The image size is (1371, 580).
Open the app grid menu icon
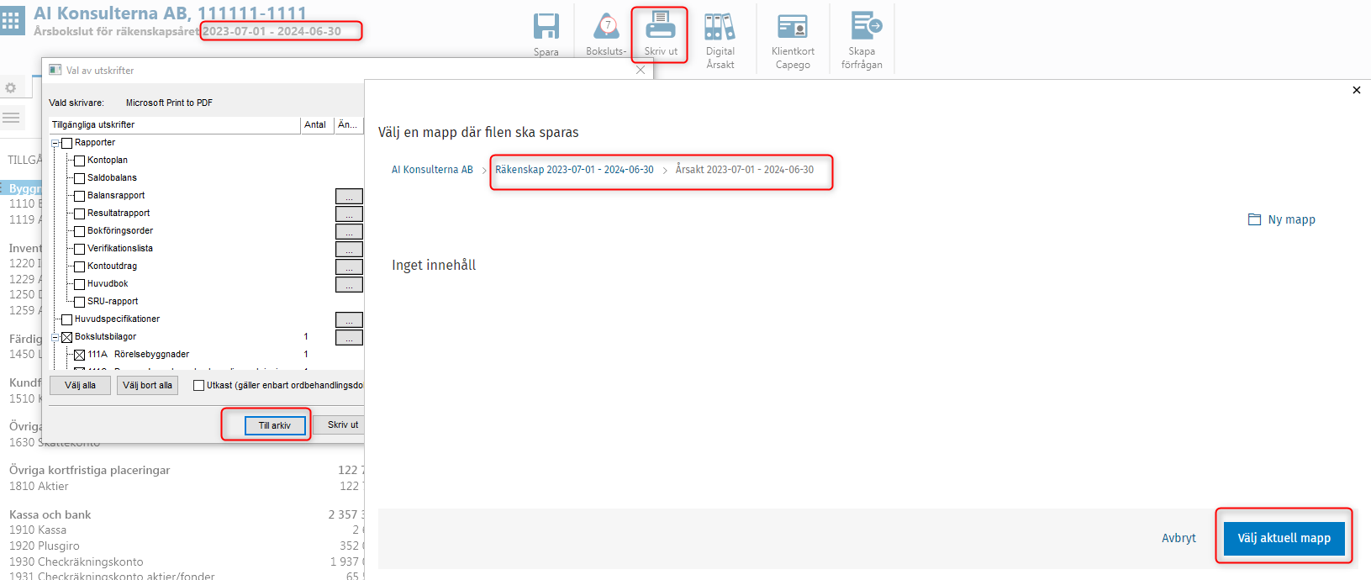(11, 21)
